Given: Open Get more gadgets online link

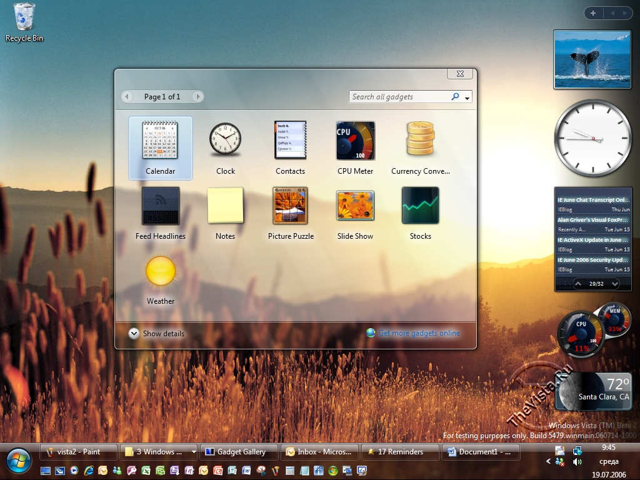Looking at the screenshot, I should [x=419, y=333].
